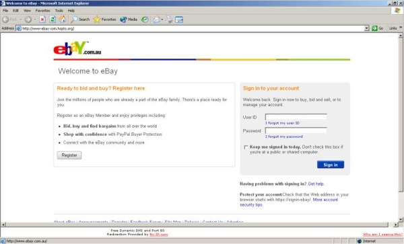
Task: Click the horizontal scrollbar right arrow
Action: (x=395, y=225)
